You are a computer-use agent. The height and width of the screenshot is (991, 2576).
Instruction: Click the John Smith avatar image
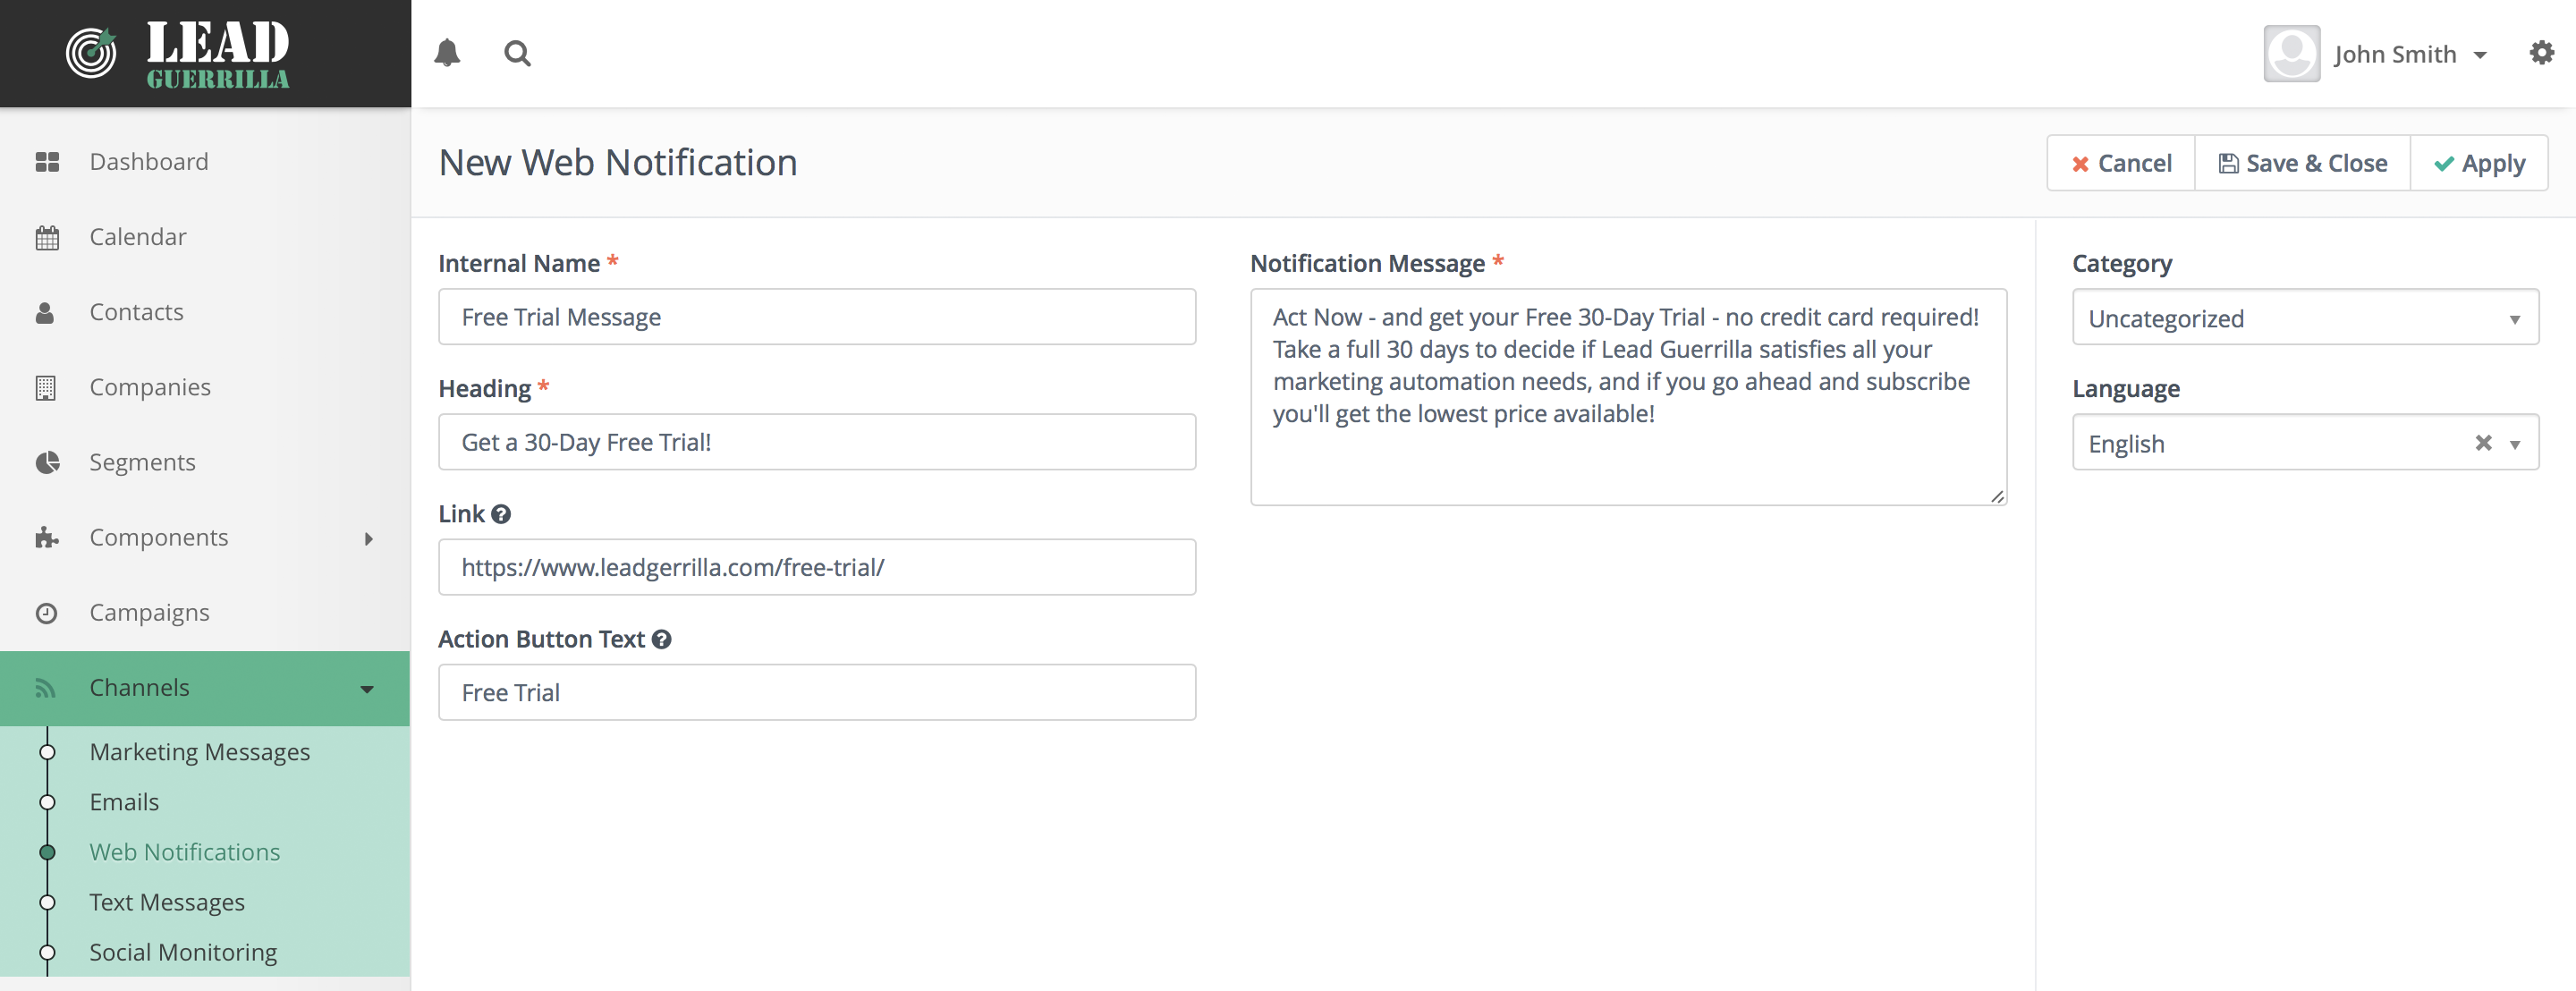[x=2291, y=54]
